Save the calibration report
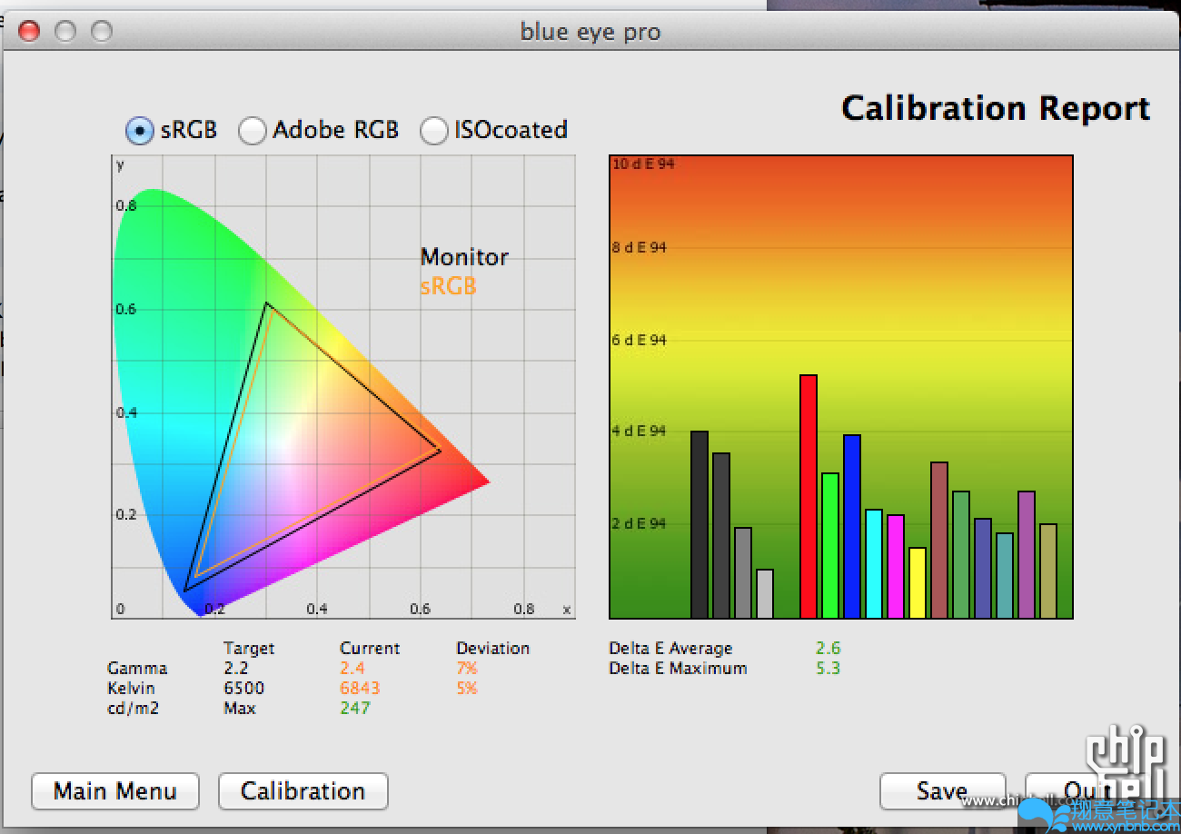This screenshot has width=1181, height=834. (942, 791)
